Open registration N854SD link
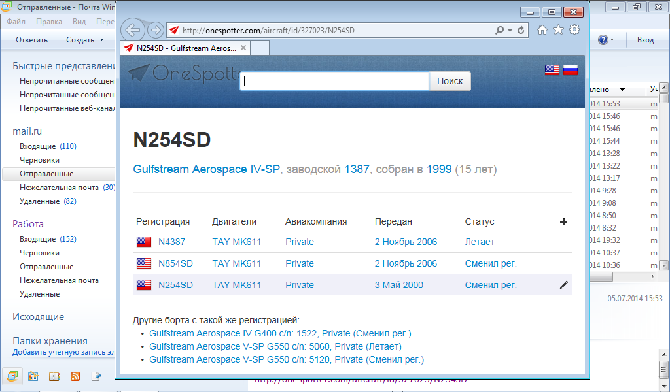Image resolution: width=670 pixels, height=392 pixels. tap(175, 263)
